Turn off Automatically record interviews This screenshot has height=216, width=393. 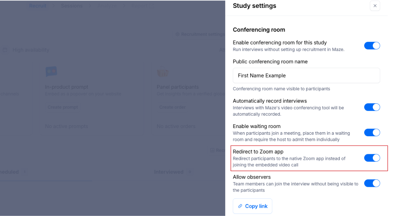372,107
